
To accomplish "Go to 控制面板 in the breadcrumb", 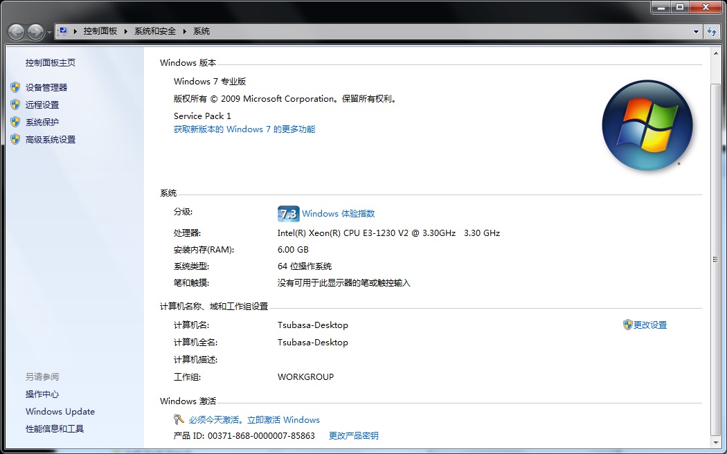I will (100, 31).
